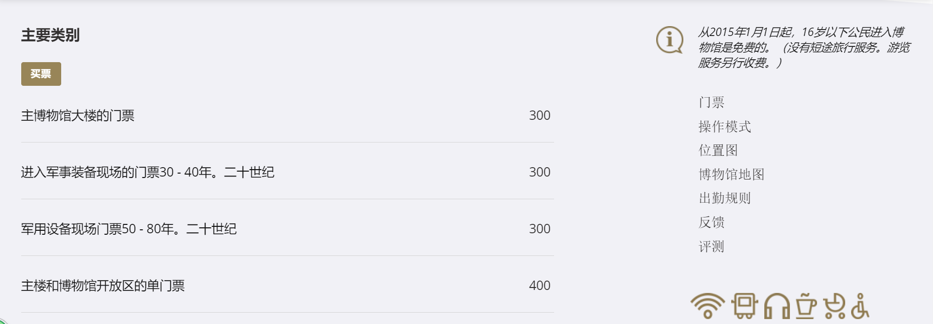Select the 主博物馆大楼的门票 ticket row
Viewport: 933px width, 324px height.
point(77,115)
